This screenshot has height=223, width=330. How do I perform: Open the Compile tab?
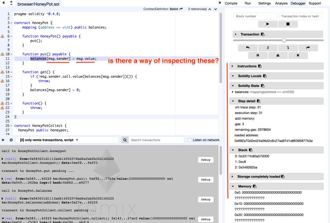231,3
